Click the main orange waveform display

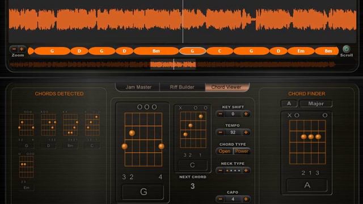coord(183,20)
